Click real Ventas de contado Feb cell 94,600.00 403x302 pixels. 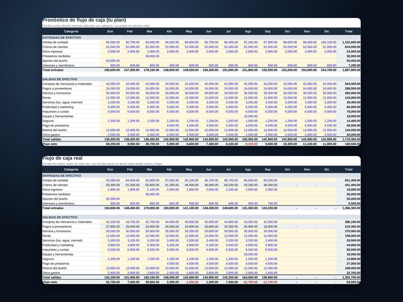[x=132, y=180]
